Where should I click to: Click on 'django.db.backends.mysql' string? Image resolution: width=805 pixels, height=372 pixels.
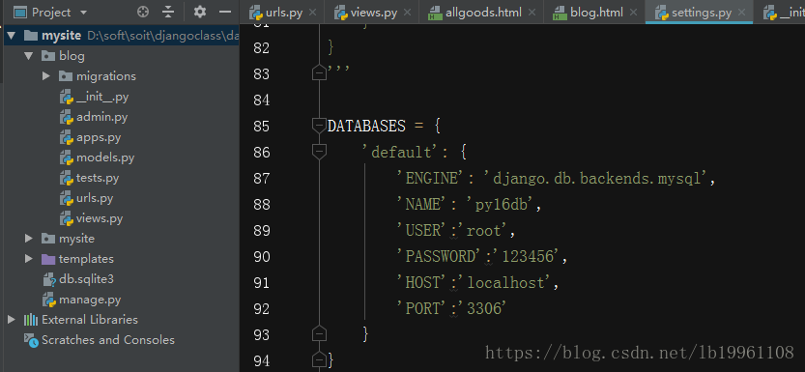[x=596, y=179]
